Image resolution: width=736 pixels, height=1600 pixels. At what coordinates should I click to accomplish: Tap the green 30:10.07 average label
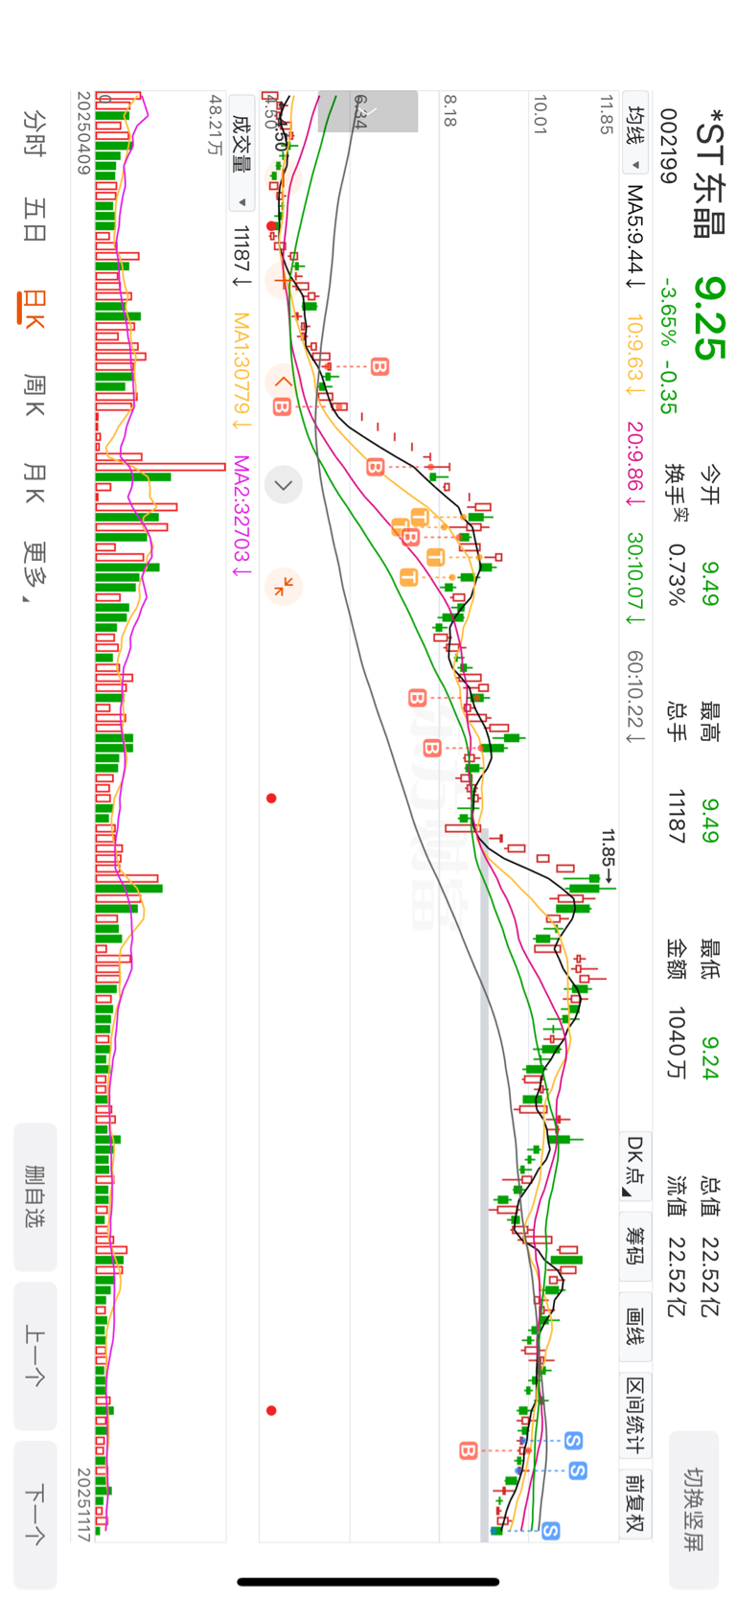[635, 577]
